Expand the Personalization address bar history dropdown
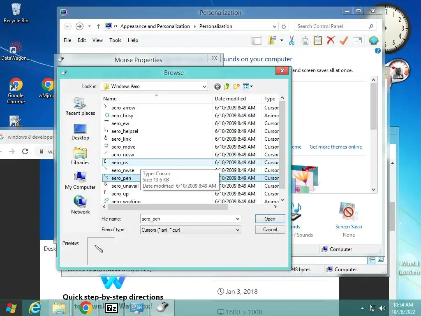 click(275, 26)
